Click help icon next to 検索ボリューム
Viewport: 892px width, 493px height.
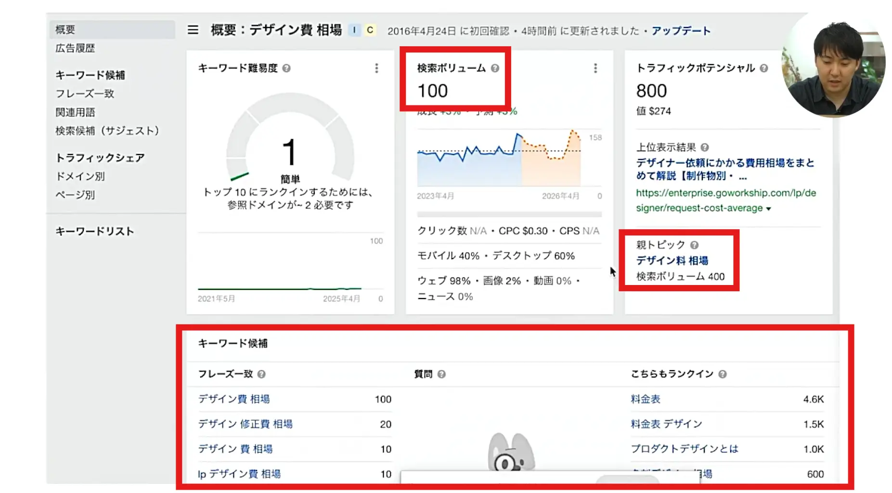495,68
